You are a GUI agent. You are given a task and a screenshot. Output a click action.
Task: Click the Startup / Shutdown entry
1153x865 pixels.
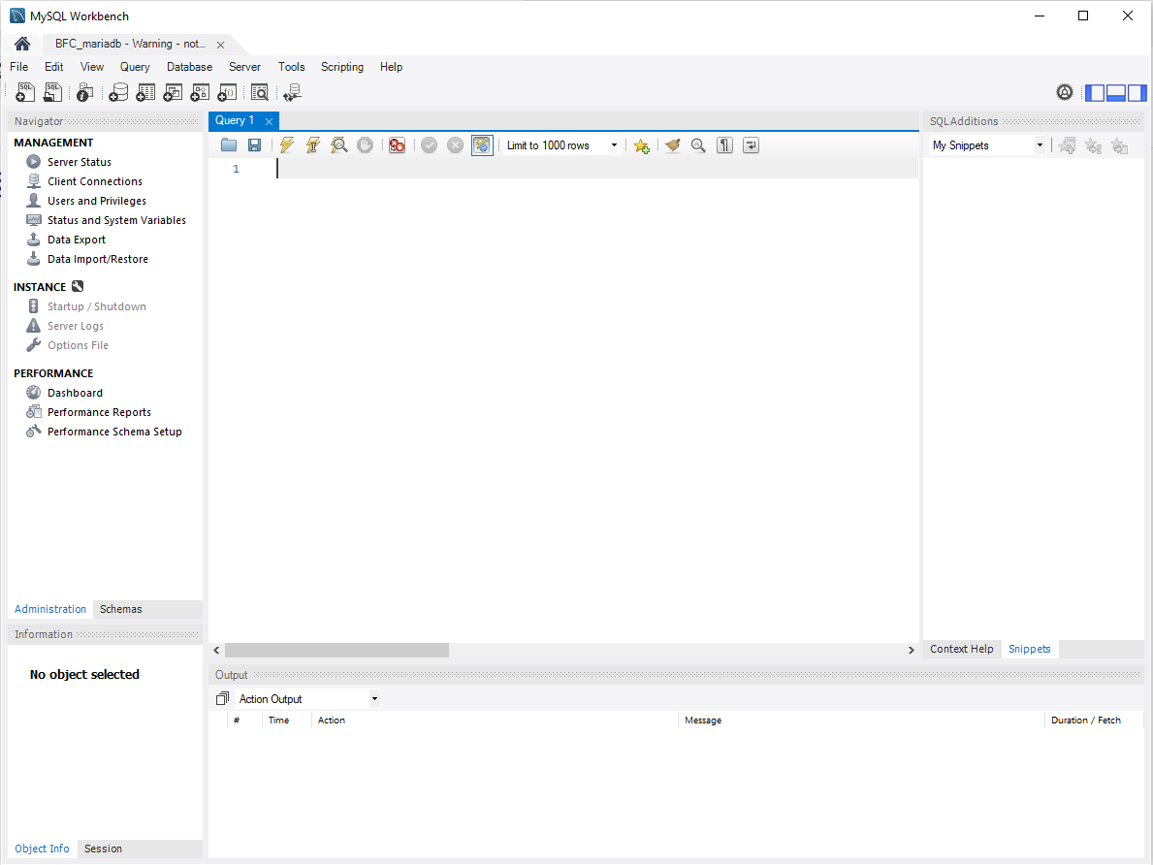pos(97,306)
